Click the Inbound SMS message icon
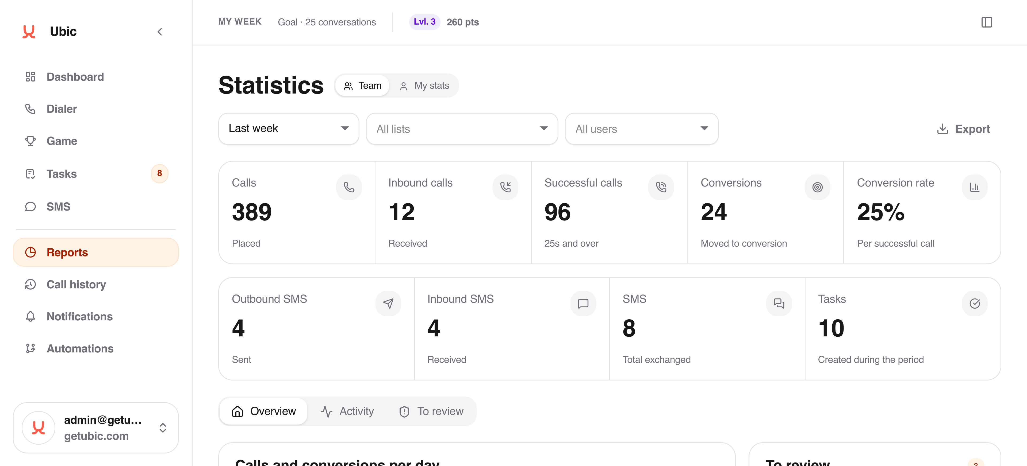The image size is (1027, 466). [583, 304]
